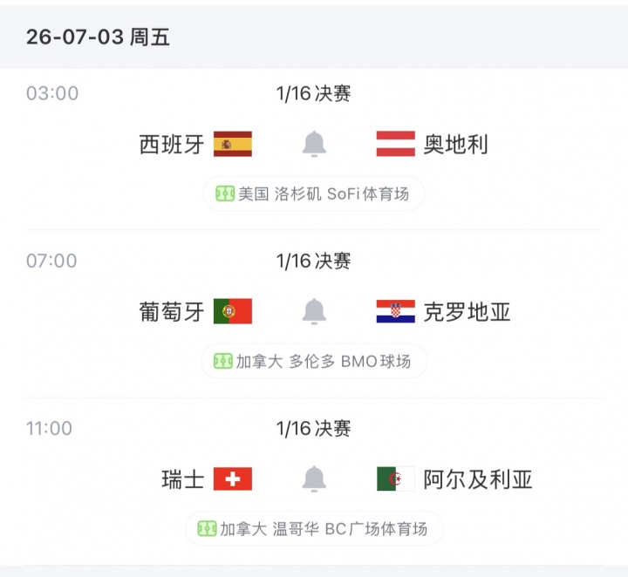Screen dimensions: 628x577
Task: Click the stadium icon beside BMO球场
Action: (223, 361)
